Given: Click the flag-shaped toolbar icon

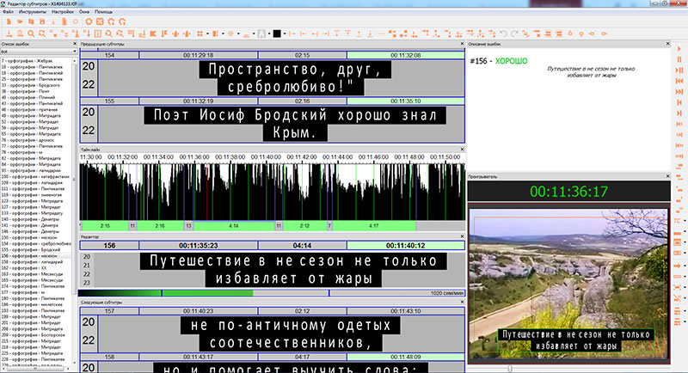Looking at the screenshot, I should coord(153,34).
